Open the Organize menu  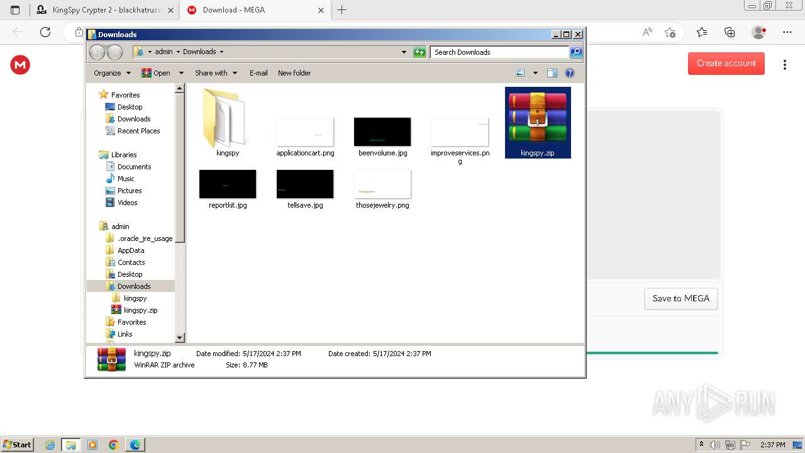click(x=112, y=73)
